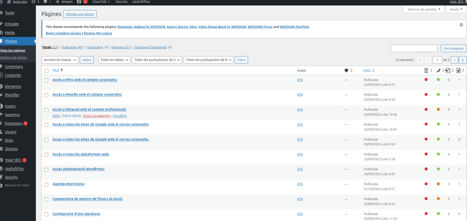Expand the 'Totes les dates' filter
This screenshot has height=221, width=467.
tap(114, 60)
